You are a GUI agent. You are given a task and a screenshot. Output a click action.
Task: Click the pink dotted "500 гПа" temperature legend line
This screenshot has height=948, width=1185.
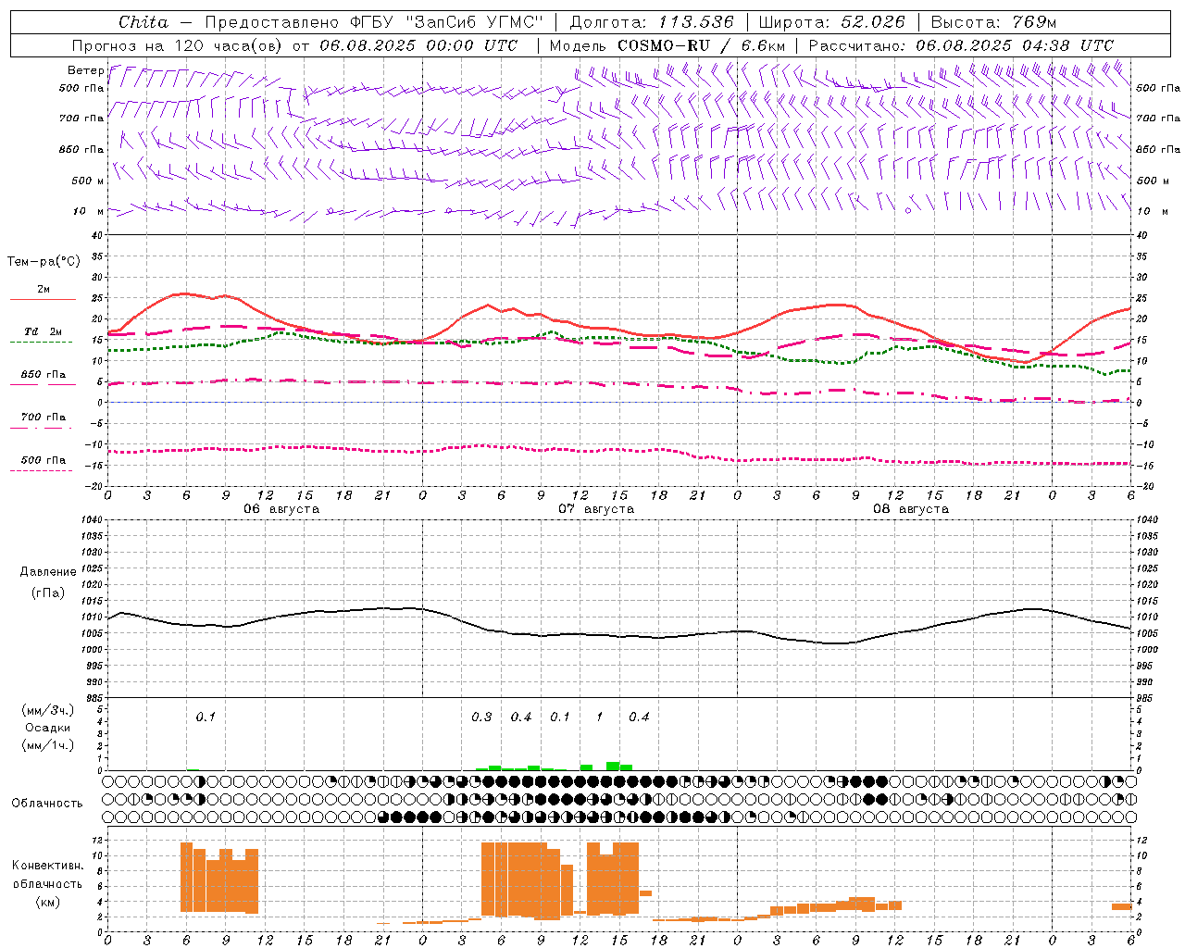coord(42,471)
